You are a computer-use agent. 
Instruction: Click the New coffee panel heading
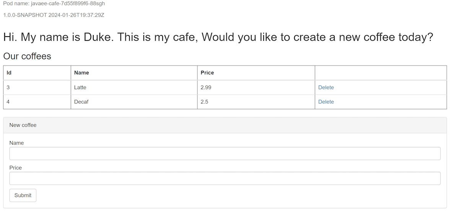click(x=23, y=125)
